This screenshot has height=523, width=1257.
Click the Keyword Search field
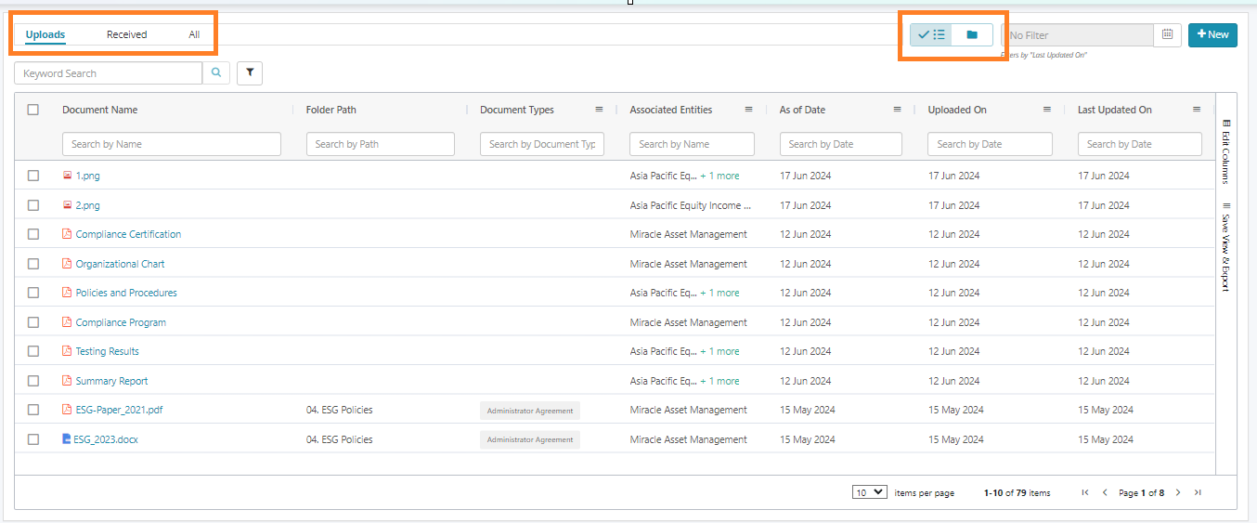point(109,73)
